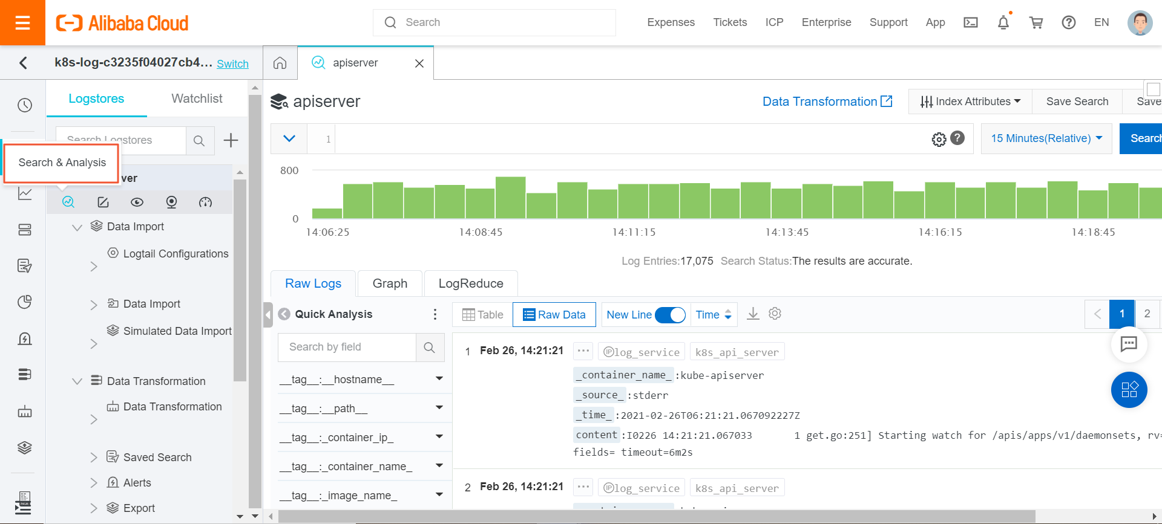Open the orange hamburger main menu

pyautogui.click(x=22, y=23)
